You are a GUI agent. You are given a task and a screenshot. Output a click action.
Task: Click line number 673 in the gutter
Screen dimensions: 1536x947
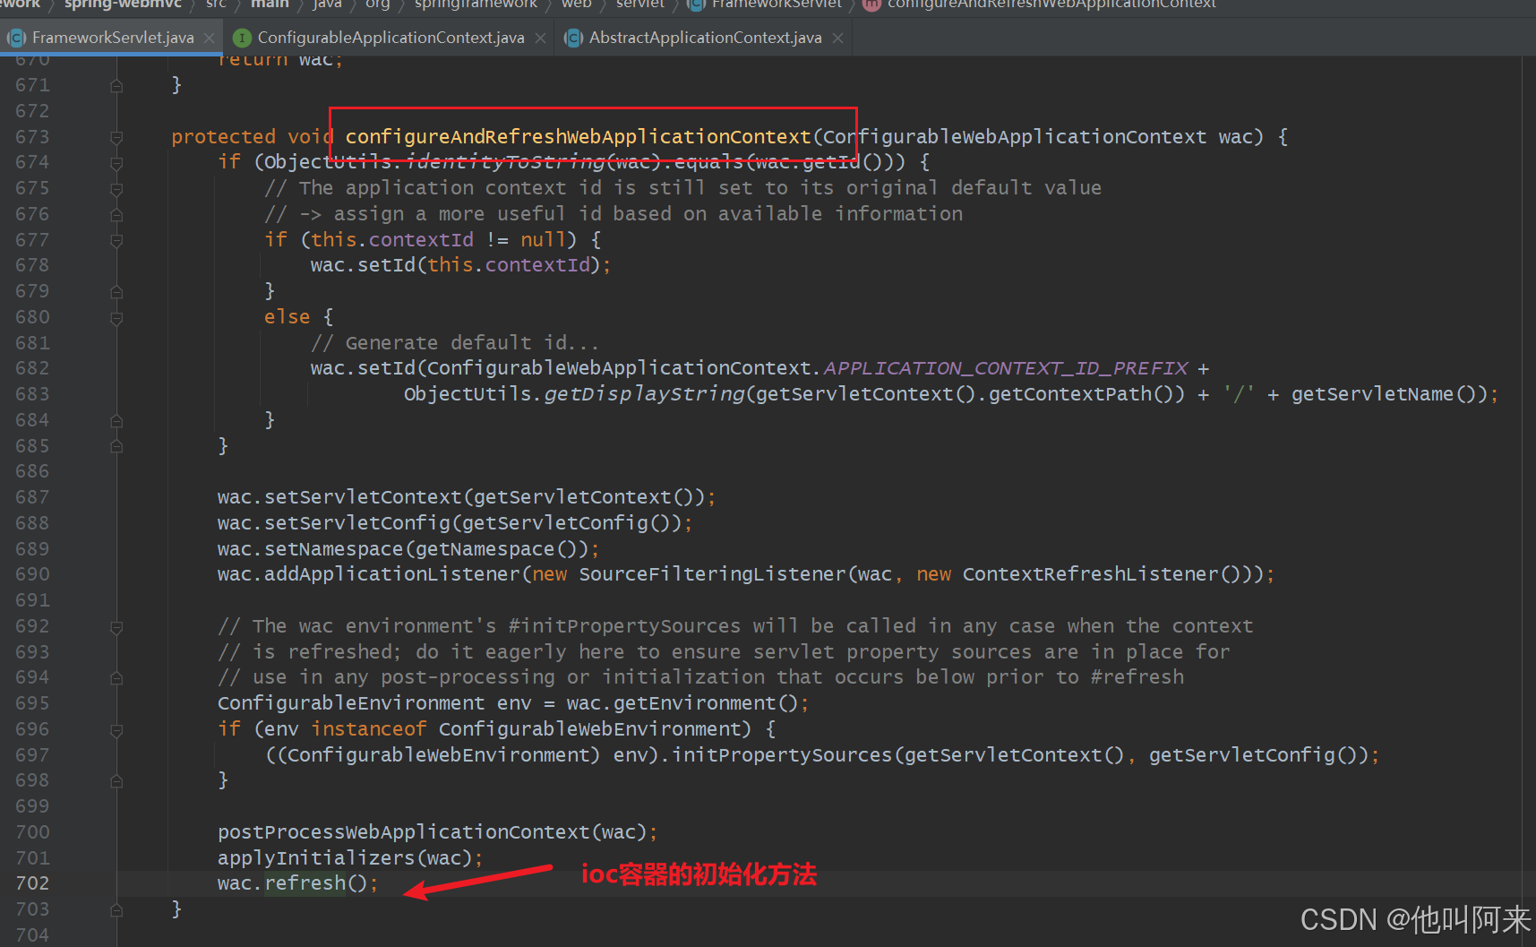(32, 137)
